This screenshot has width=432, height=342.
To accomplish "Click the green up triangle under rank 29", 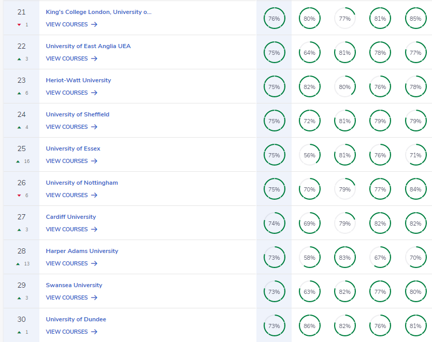I will (19, 298).
